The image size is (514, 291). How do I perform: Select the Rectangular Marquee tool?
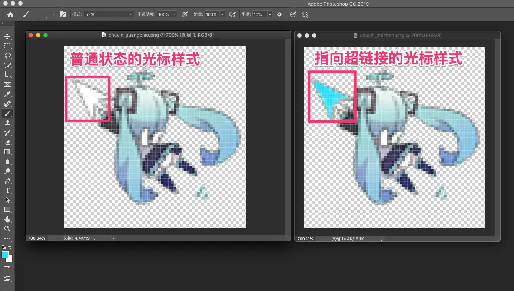7,46
